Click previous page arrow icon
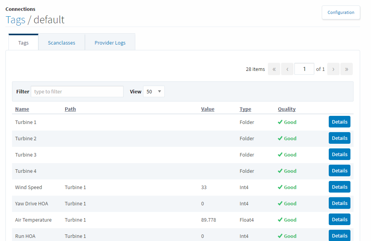The image size is (371, 241). click(287, 69)
